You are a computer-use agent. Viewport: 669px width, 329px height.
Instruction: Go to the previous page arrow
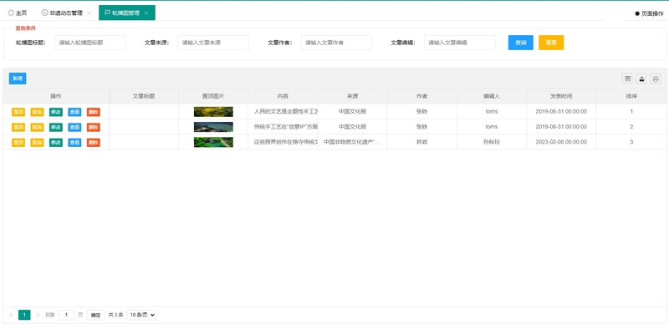coord(11,315)
